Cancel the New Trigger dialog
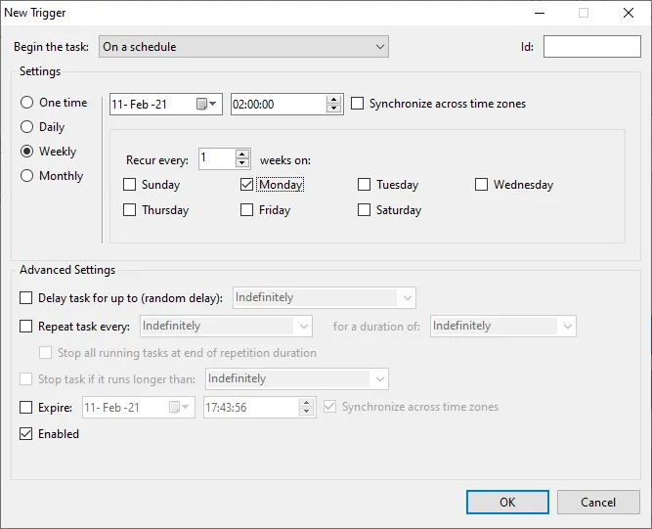Viewport: 652px width, 529px height. tap(598, 502)
